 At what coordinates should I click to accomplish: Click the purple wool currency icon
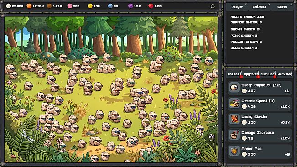tap(130, 6)
